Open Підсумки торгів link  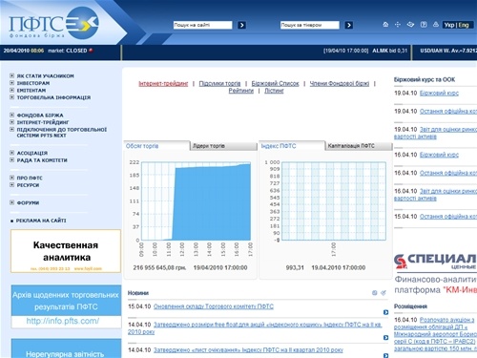219,84
